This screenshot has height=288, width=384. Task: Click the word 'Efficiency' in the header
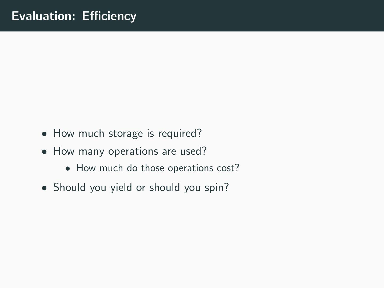tap(109, 16)
